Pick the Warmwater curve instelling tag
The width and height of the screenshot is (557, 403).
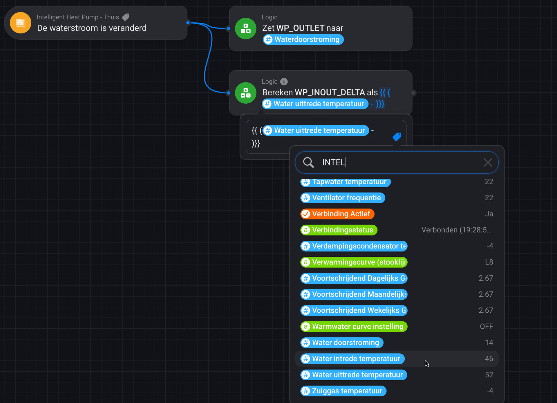[354, 327]
